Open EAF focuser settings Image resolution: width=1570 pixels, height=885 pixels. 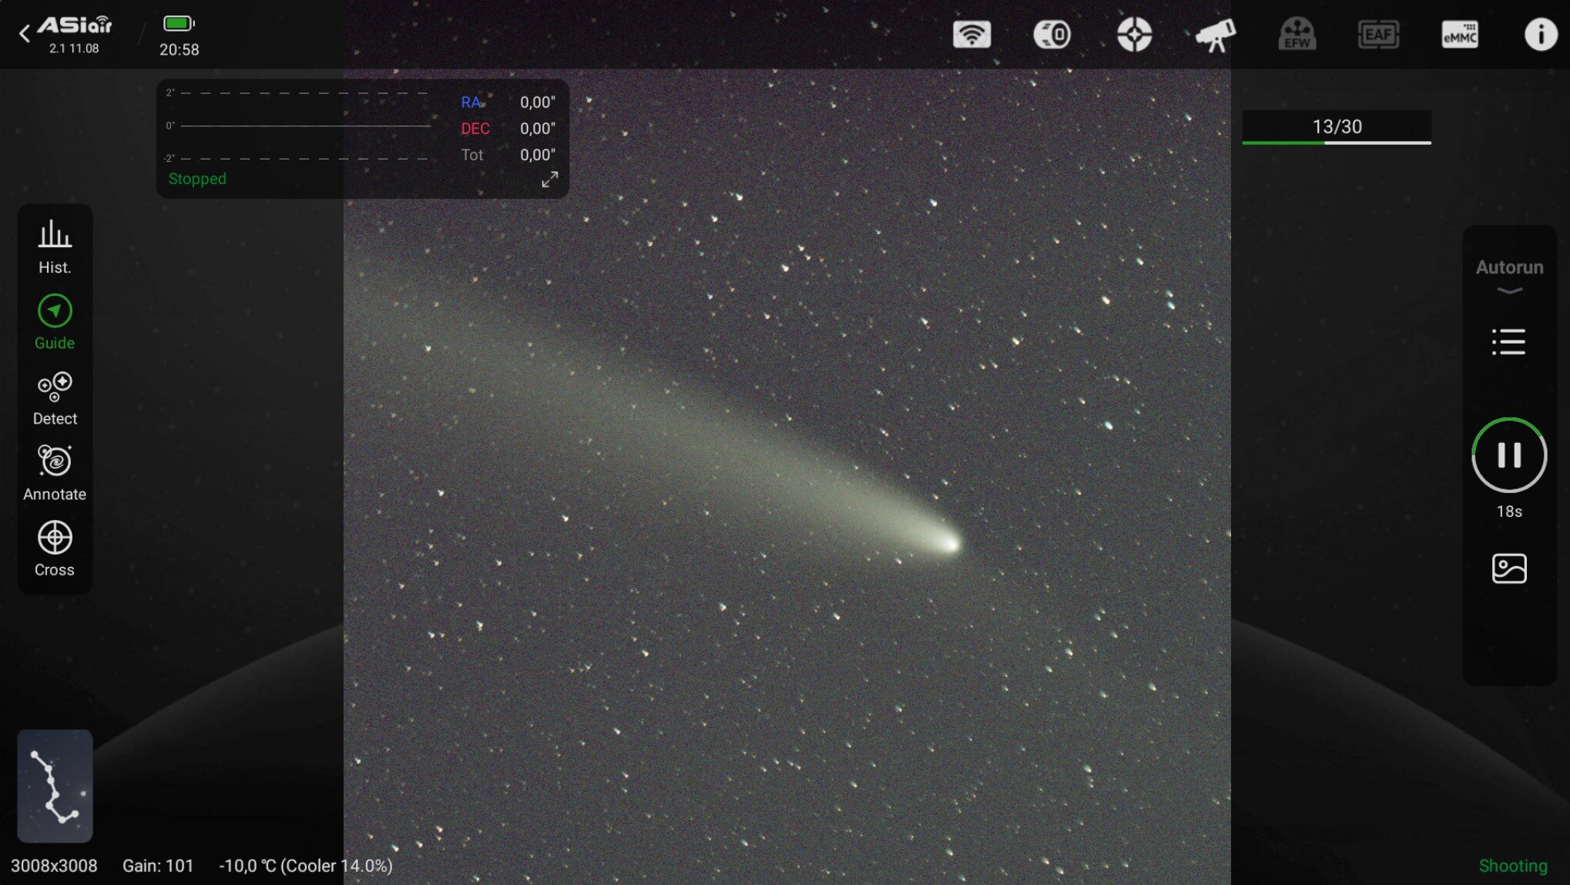(1378, 35)
